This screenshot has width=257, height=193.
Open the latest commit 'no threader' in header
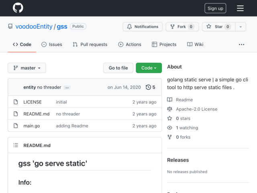(x=49, y=87)
